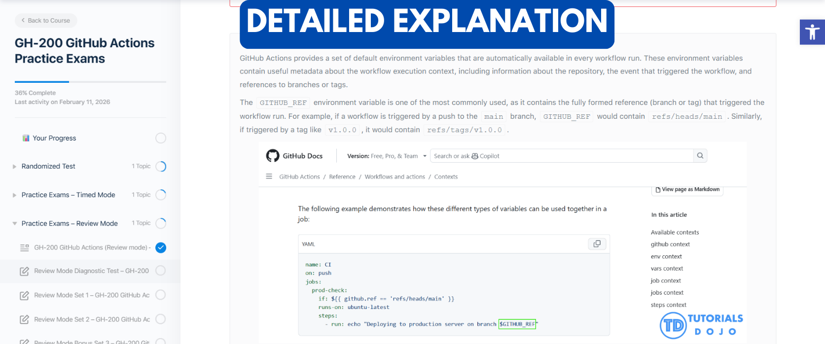Screen dimensions: 825x344
Task: Click the quiz icon beside Review Set 1
Action: pos(24,295)
